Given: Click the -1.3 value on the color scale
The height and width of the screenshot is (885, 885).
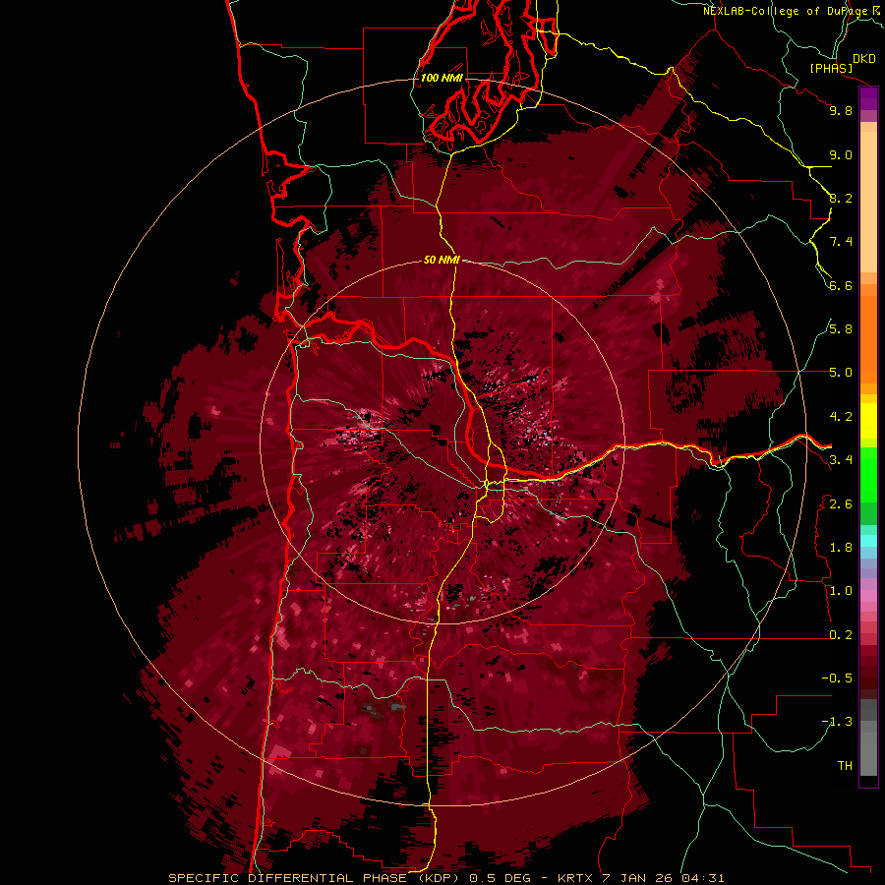Looking at the screenshot, I should [x=837, y=722].
